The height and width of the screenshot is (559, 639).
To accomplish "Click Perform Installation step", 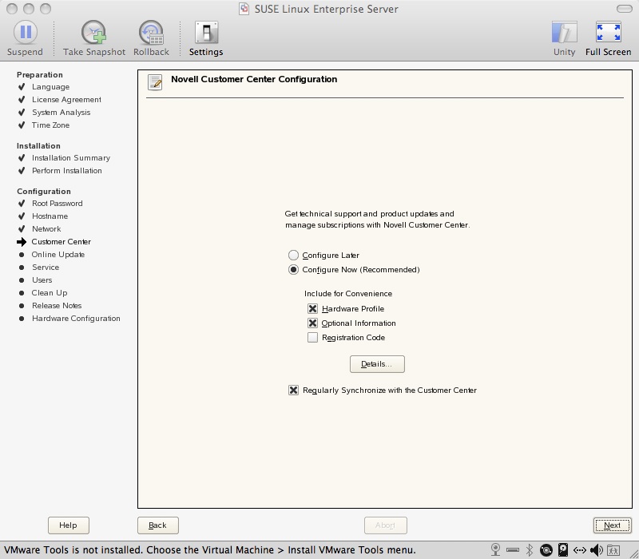I will 67,170.
